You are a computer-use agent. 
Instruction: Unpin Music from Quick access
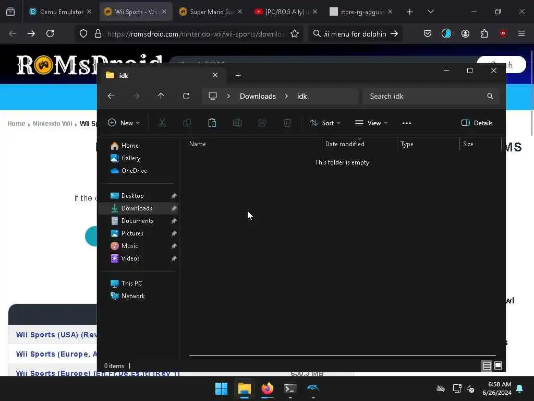point(174,246)
